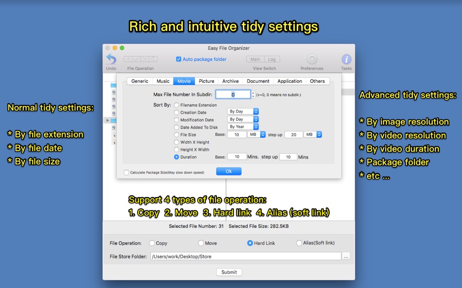Expand the folder row disclosure triangle
Screen dimensions: 462x288
point(107,120)
